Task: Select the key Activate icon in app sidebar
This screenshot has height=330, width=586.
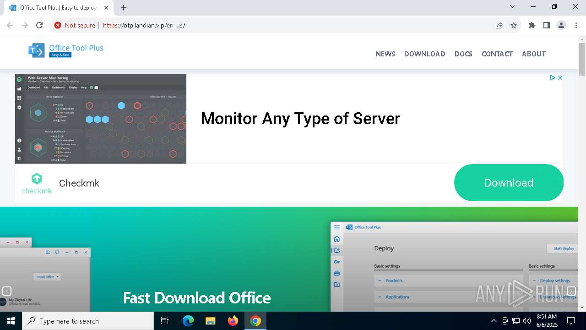Action: pos(337,262)
